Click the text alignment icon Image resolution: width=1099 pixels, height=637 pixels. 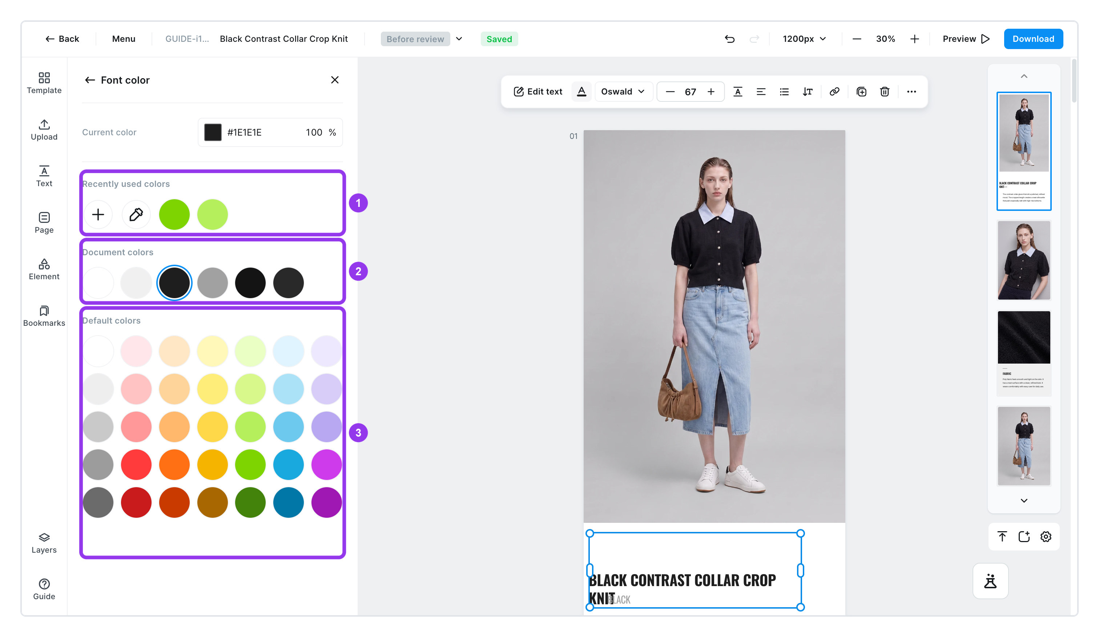pyautogui.click(x=761, y=92)
